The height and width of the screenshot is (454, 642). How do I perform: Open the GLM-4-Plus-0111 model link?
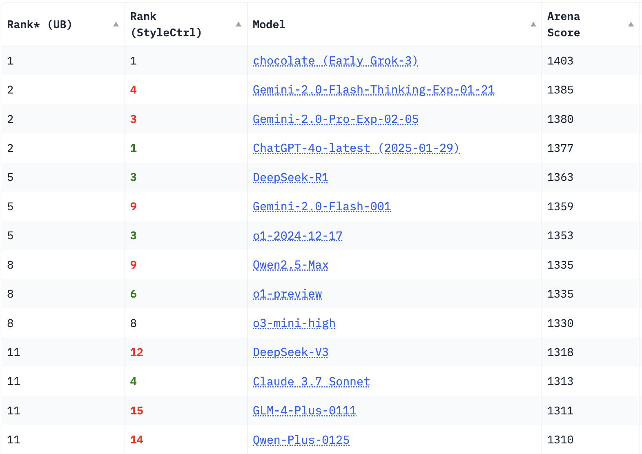pyautogui.click(x=305, y=411)
